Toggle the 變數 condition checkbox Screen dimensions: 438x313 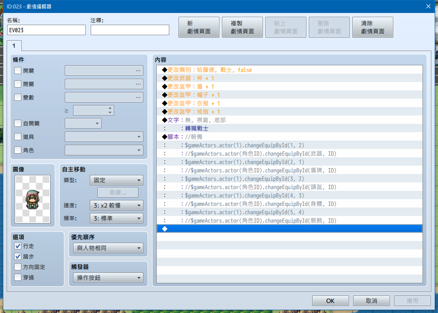(x=18, y=97)
